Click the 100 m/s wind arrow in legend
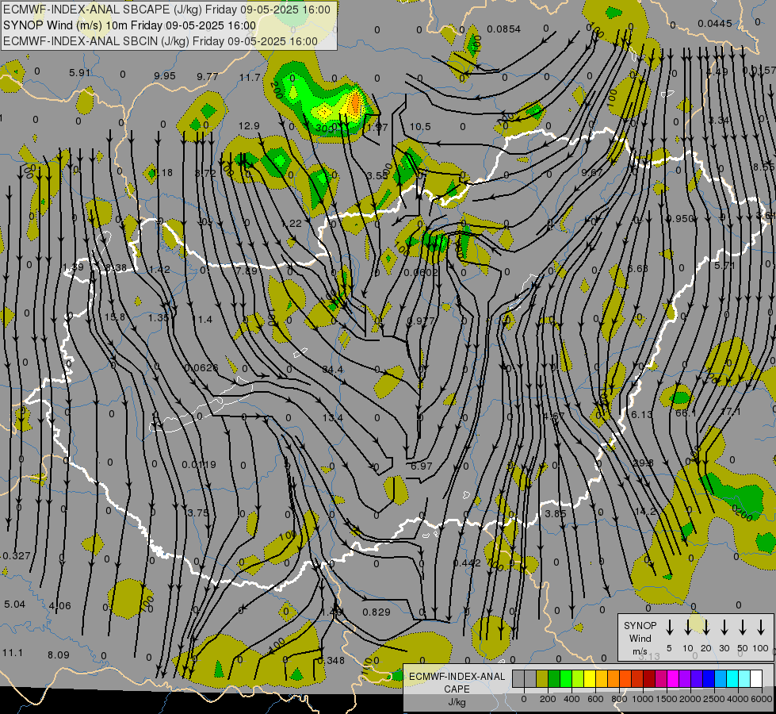This screenshot has height=714, width=776. [761, 627]
